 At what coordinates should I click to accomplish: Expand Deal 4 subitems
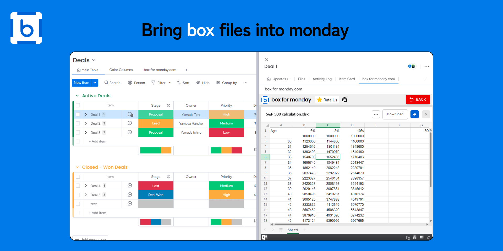(x=86, y=186)
